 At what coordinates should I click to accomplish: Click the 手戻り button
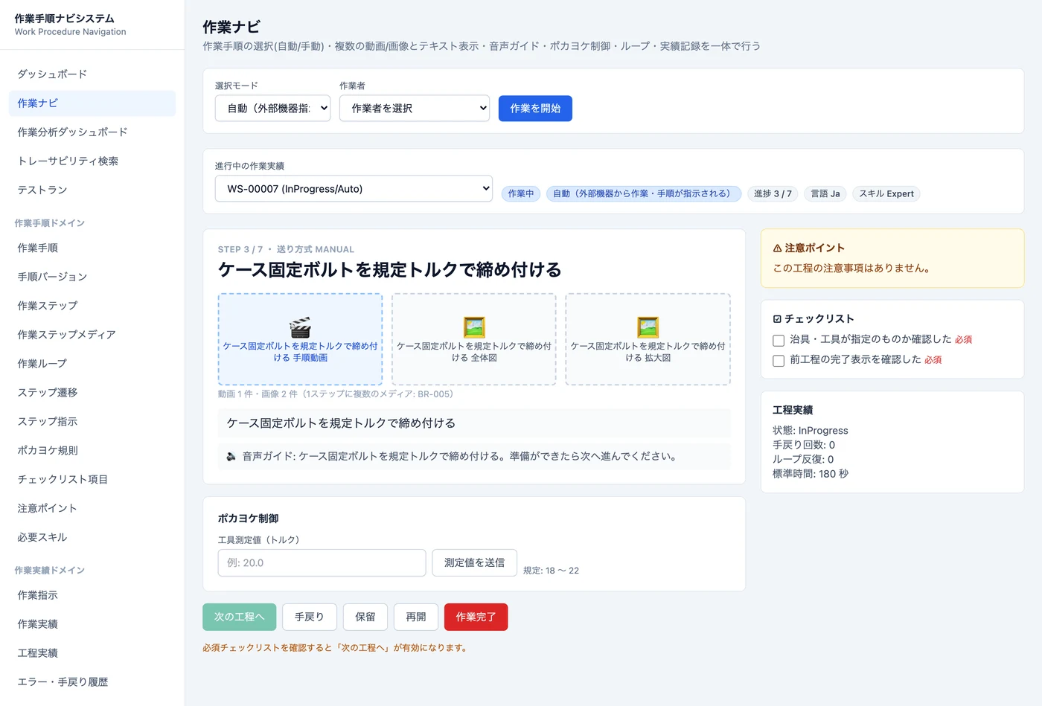(309, 617)
